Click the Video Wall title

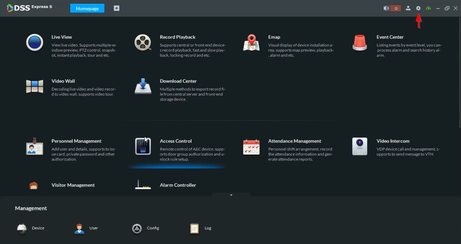click(63, 81)
